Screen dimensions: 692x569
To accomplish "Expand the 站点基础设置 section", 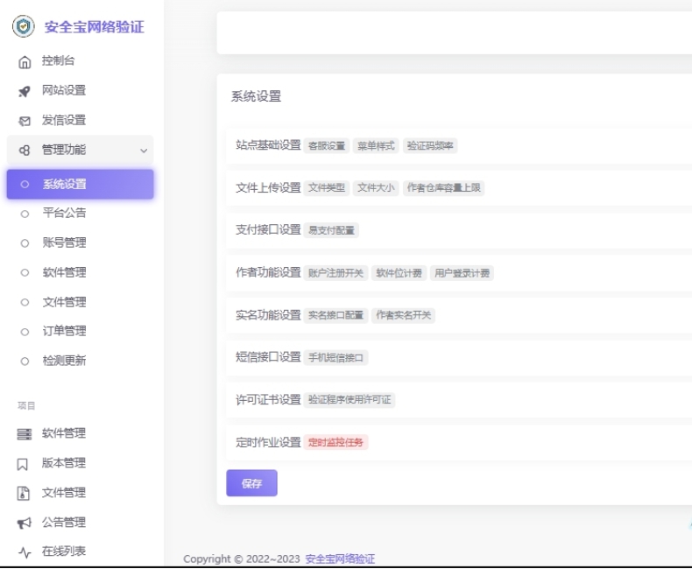I will coord(268,145).
